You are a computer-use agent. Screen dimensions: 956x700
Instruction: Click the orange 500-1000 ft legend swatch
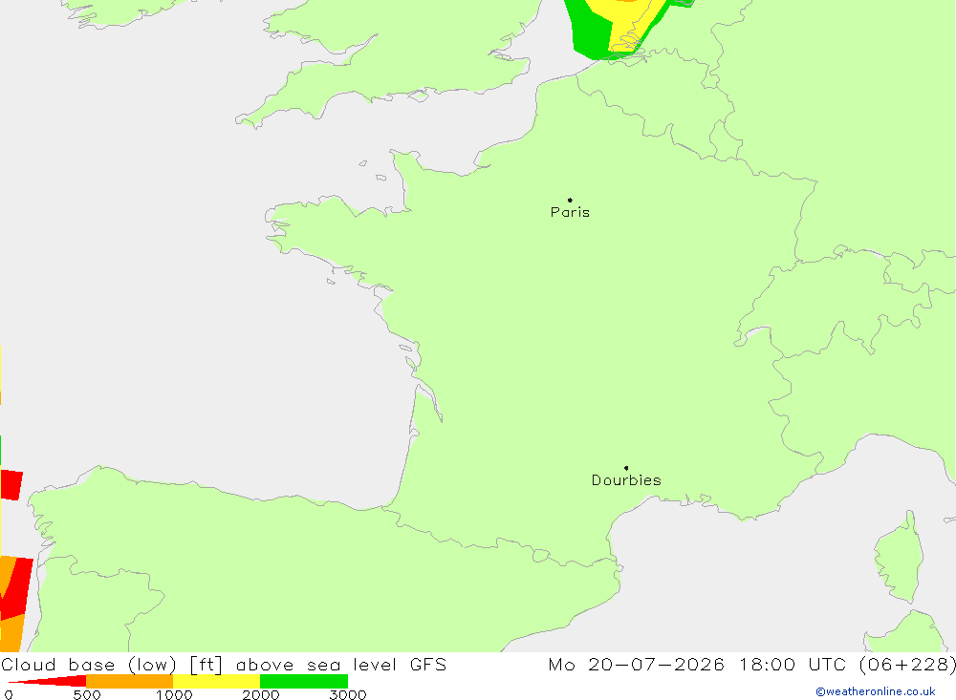tap(130, 681)
